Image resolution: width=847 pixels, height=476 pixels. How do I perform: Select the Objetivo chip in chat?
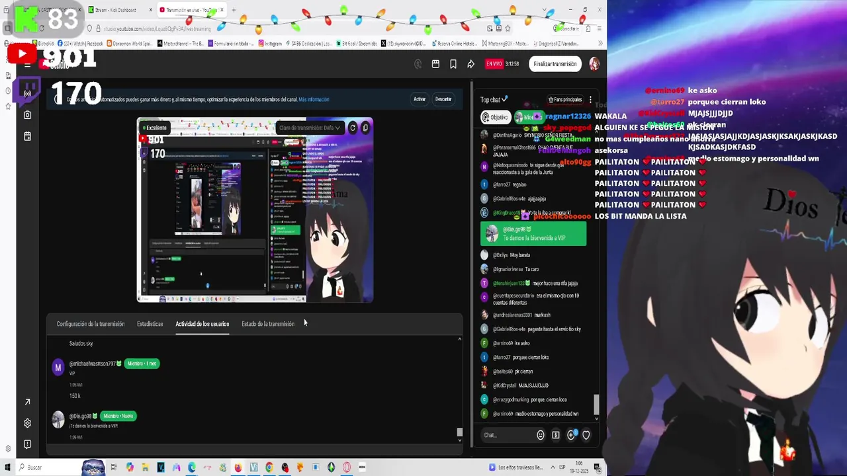tap(495, 117)
